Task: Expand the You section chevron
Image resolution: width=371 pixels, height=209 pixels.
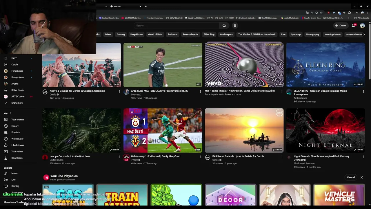Action: [11, 113]
